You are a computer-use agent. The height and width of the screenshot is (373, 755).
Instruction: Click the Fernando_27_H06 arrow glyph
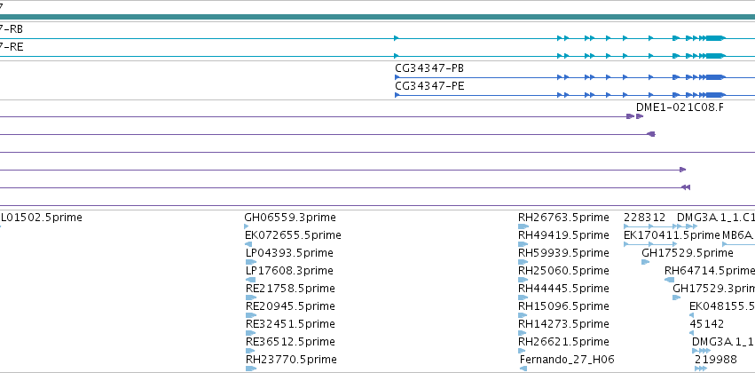tap(523, 369)
